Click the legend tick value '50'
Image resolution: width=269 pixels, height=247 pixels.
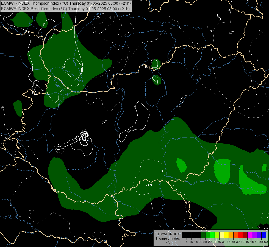(257, 242)
